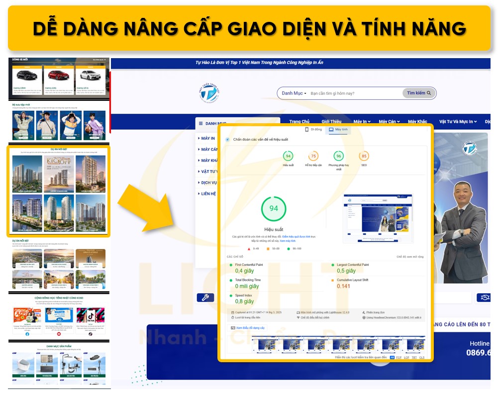Click the round T company logo in header
The width and height of the screenshot is (498, 394).
pyautogui.click(x=209, y=93)
